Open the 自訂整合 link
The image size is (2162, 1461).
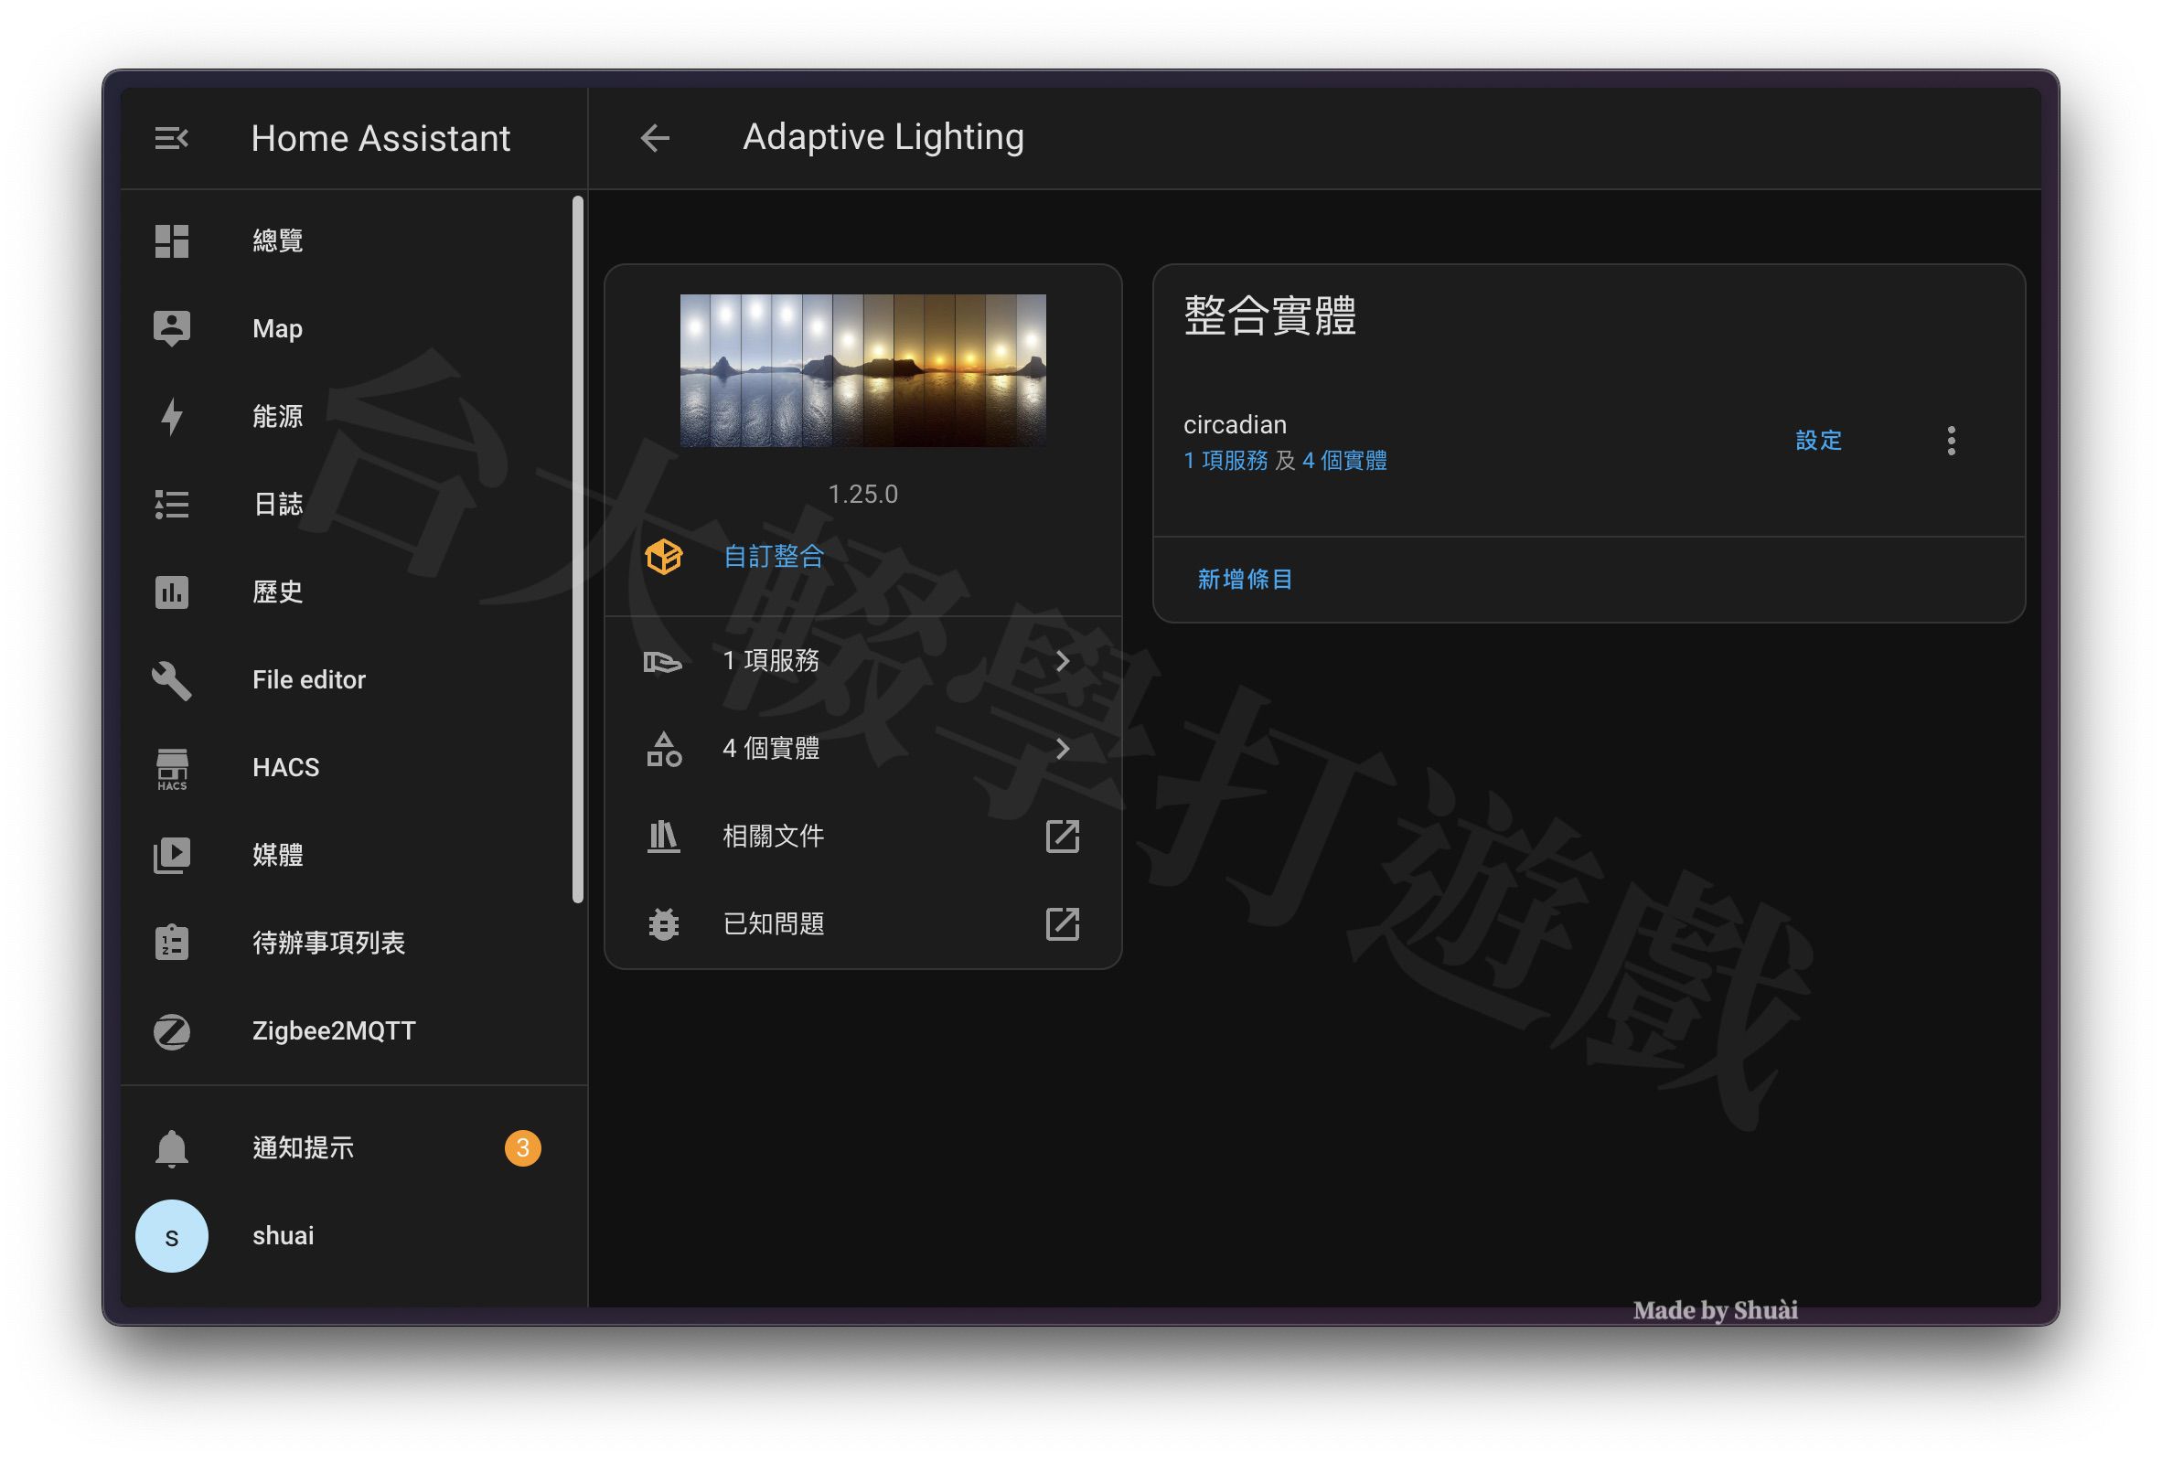click(x=774, y=556)
